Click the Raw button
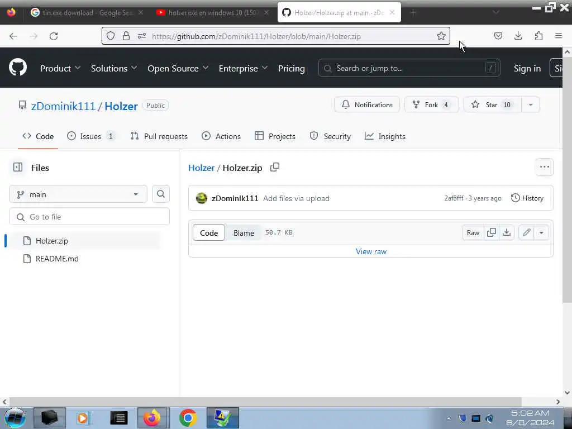The height and width of the screenshot is (429, 572). click(x=473, y=232)
